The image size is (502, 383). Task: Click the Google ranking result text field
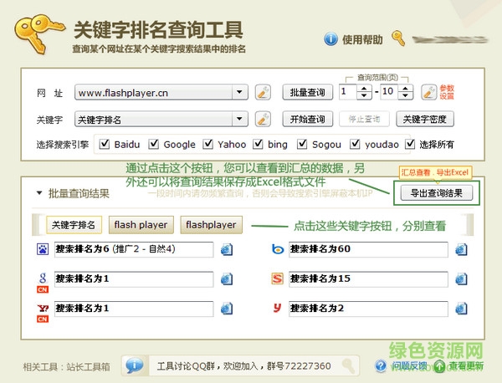click(134, 278)
